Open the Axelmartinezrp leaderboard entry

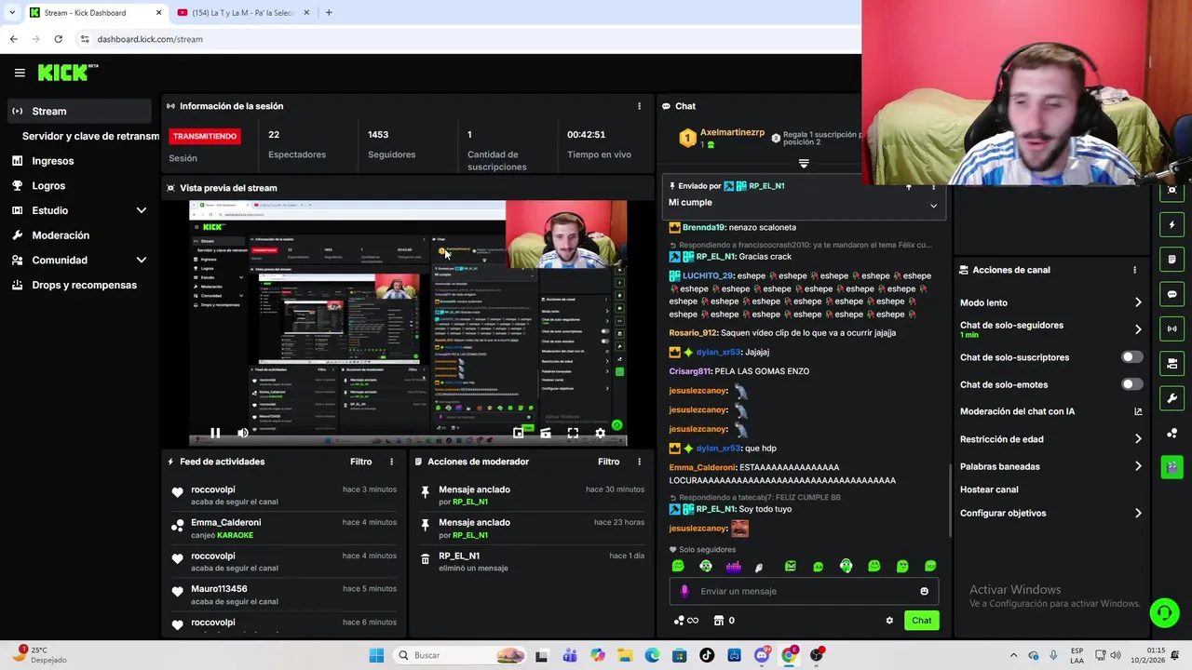(x=723, y=138)
